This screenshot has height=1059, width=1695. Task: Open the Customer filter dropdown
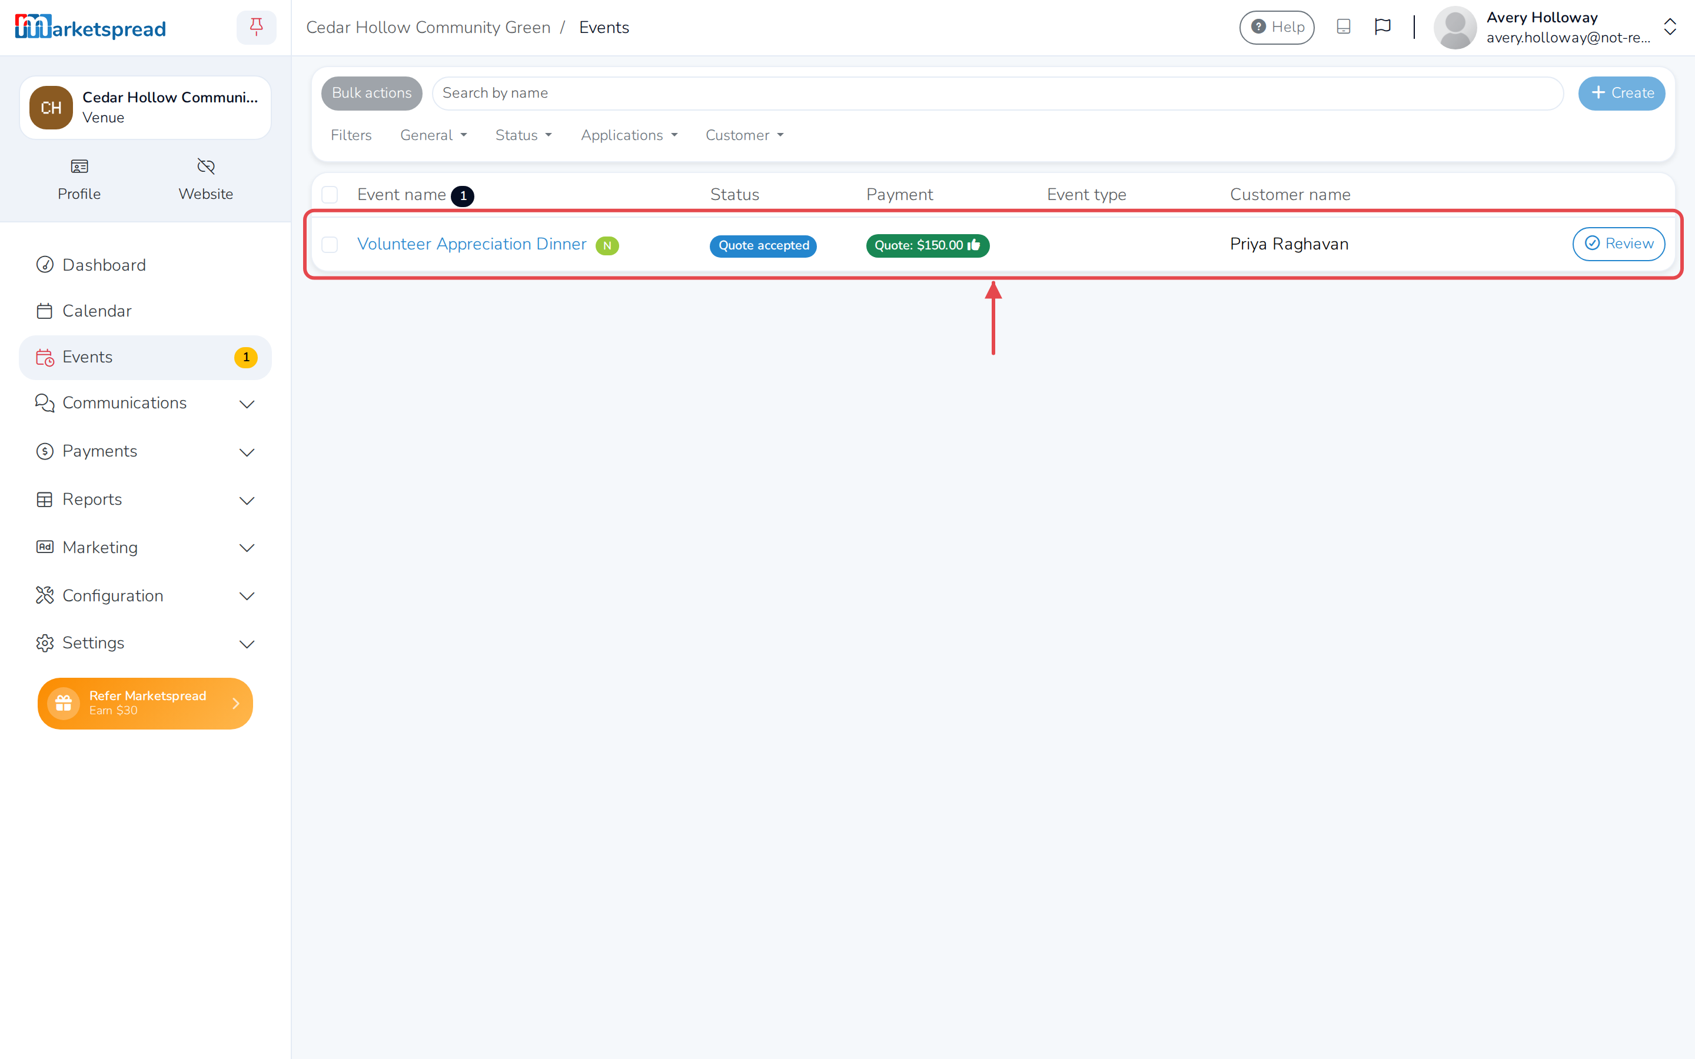coord(745,135)
